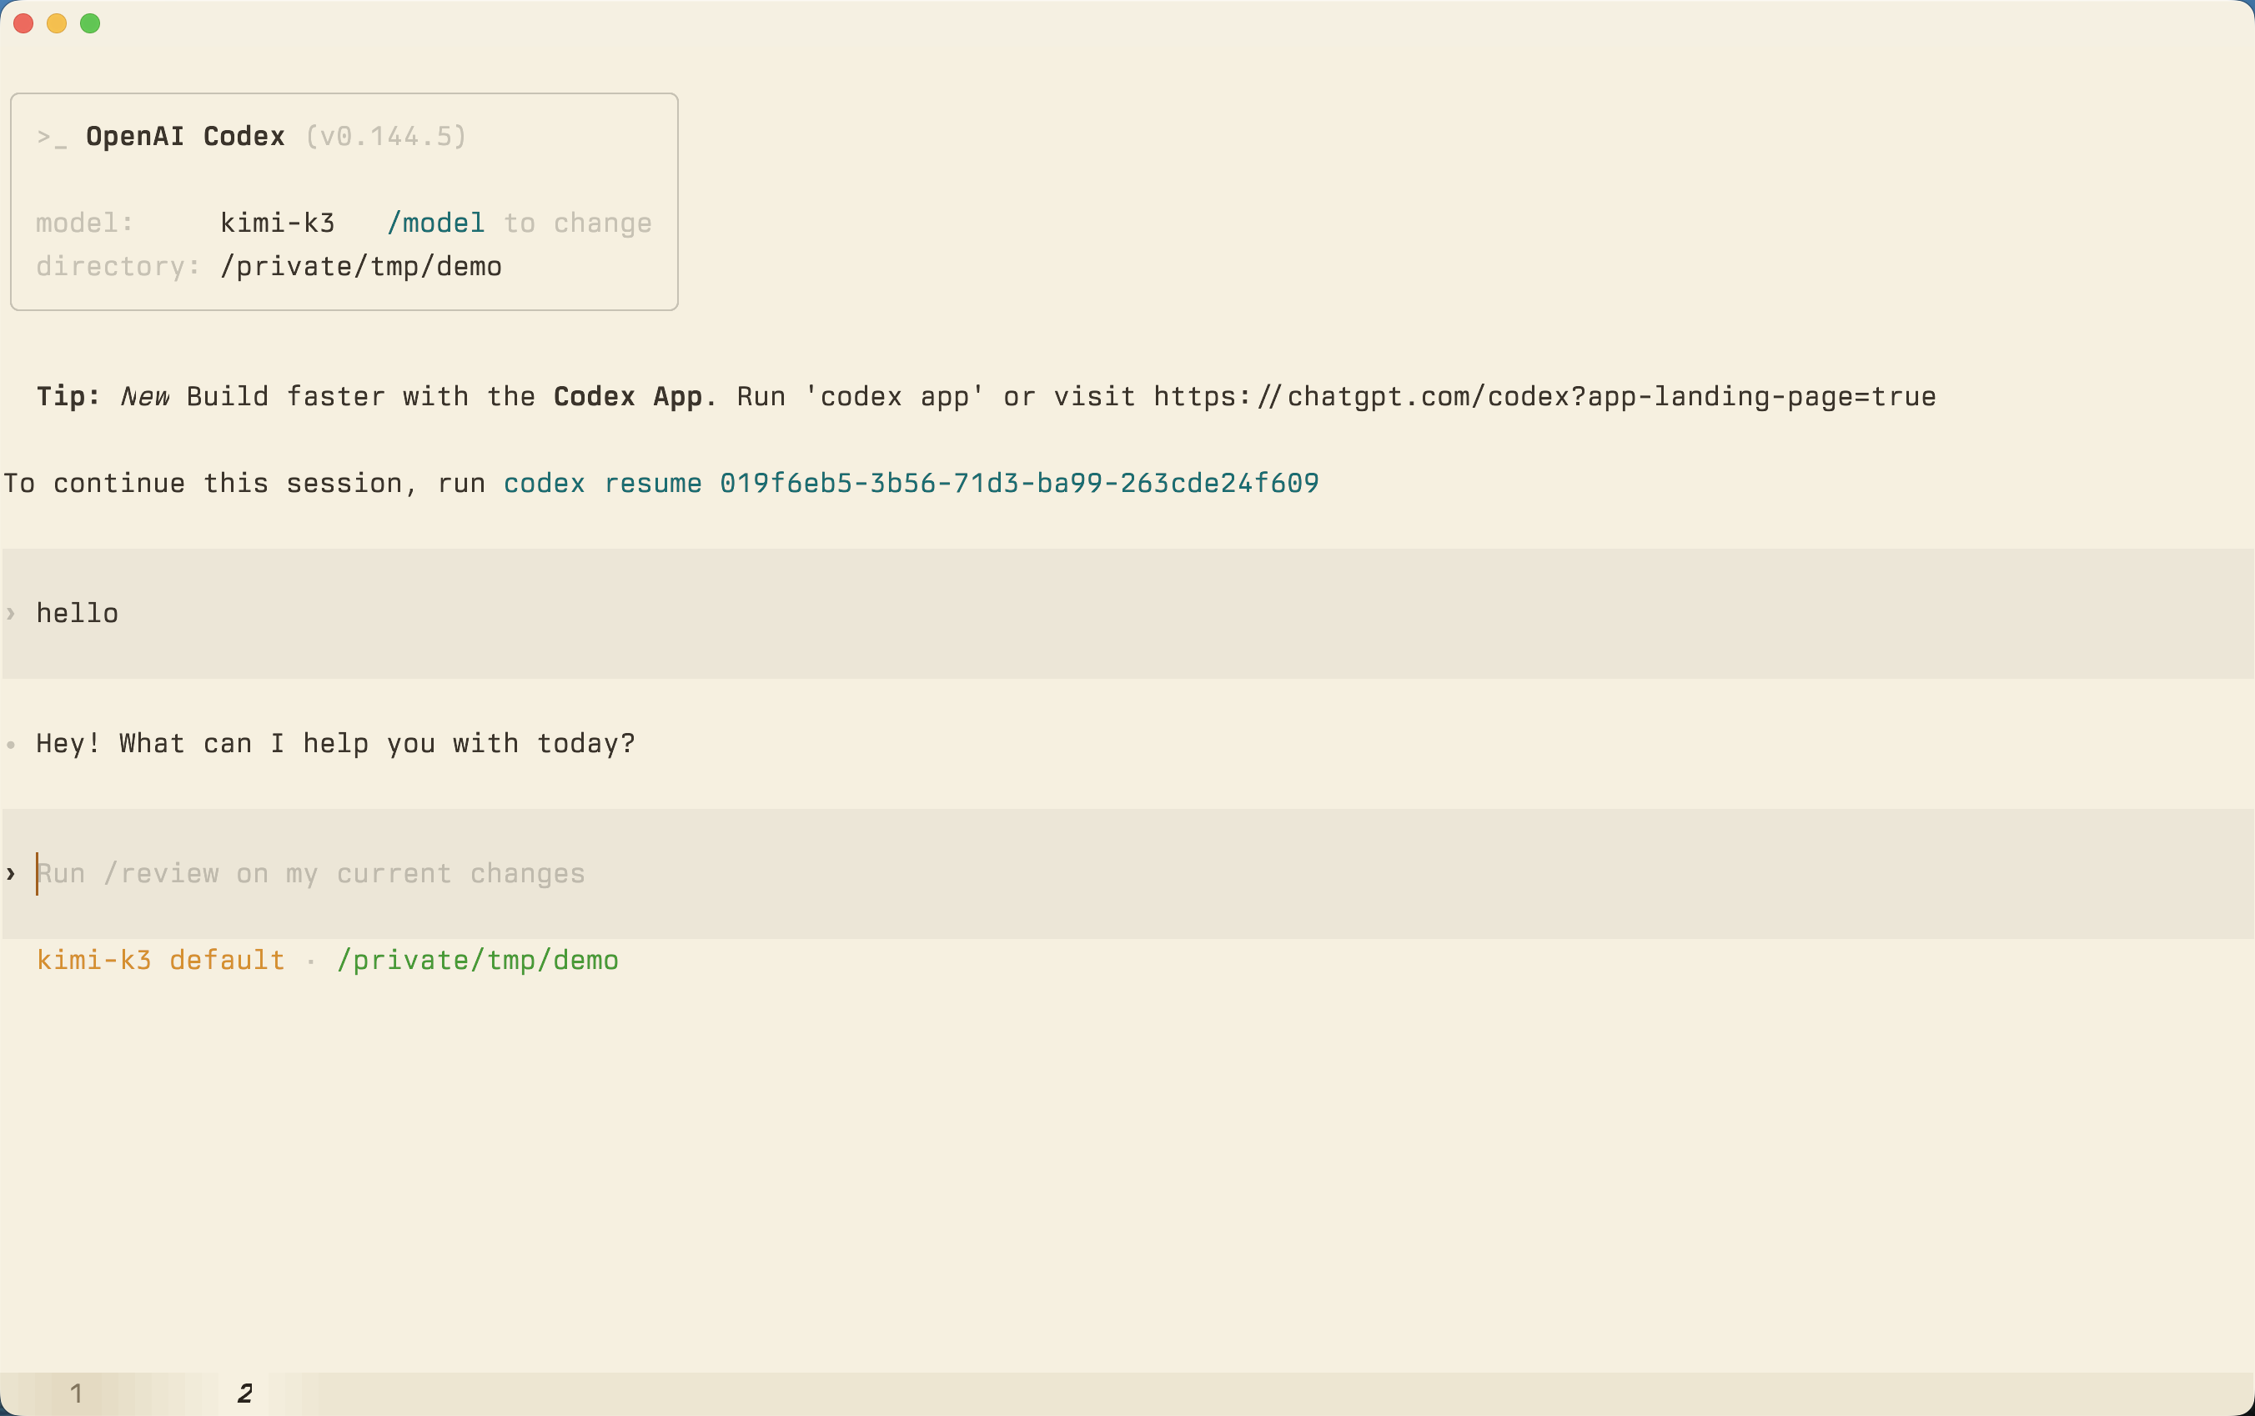Click the reply 'Hey! What can I help you with today?'
The width and height of the screenshot is (2255, 1416).
click(x=335, y=744)
